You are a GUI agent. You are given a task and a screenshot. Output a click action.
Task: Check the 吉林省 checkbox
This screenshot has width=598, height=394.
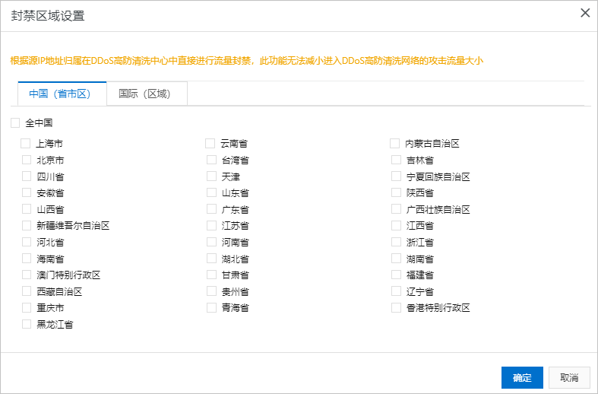(x=396, y=160)
